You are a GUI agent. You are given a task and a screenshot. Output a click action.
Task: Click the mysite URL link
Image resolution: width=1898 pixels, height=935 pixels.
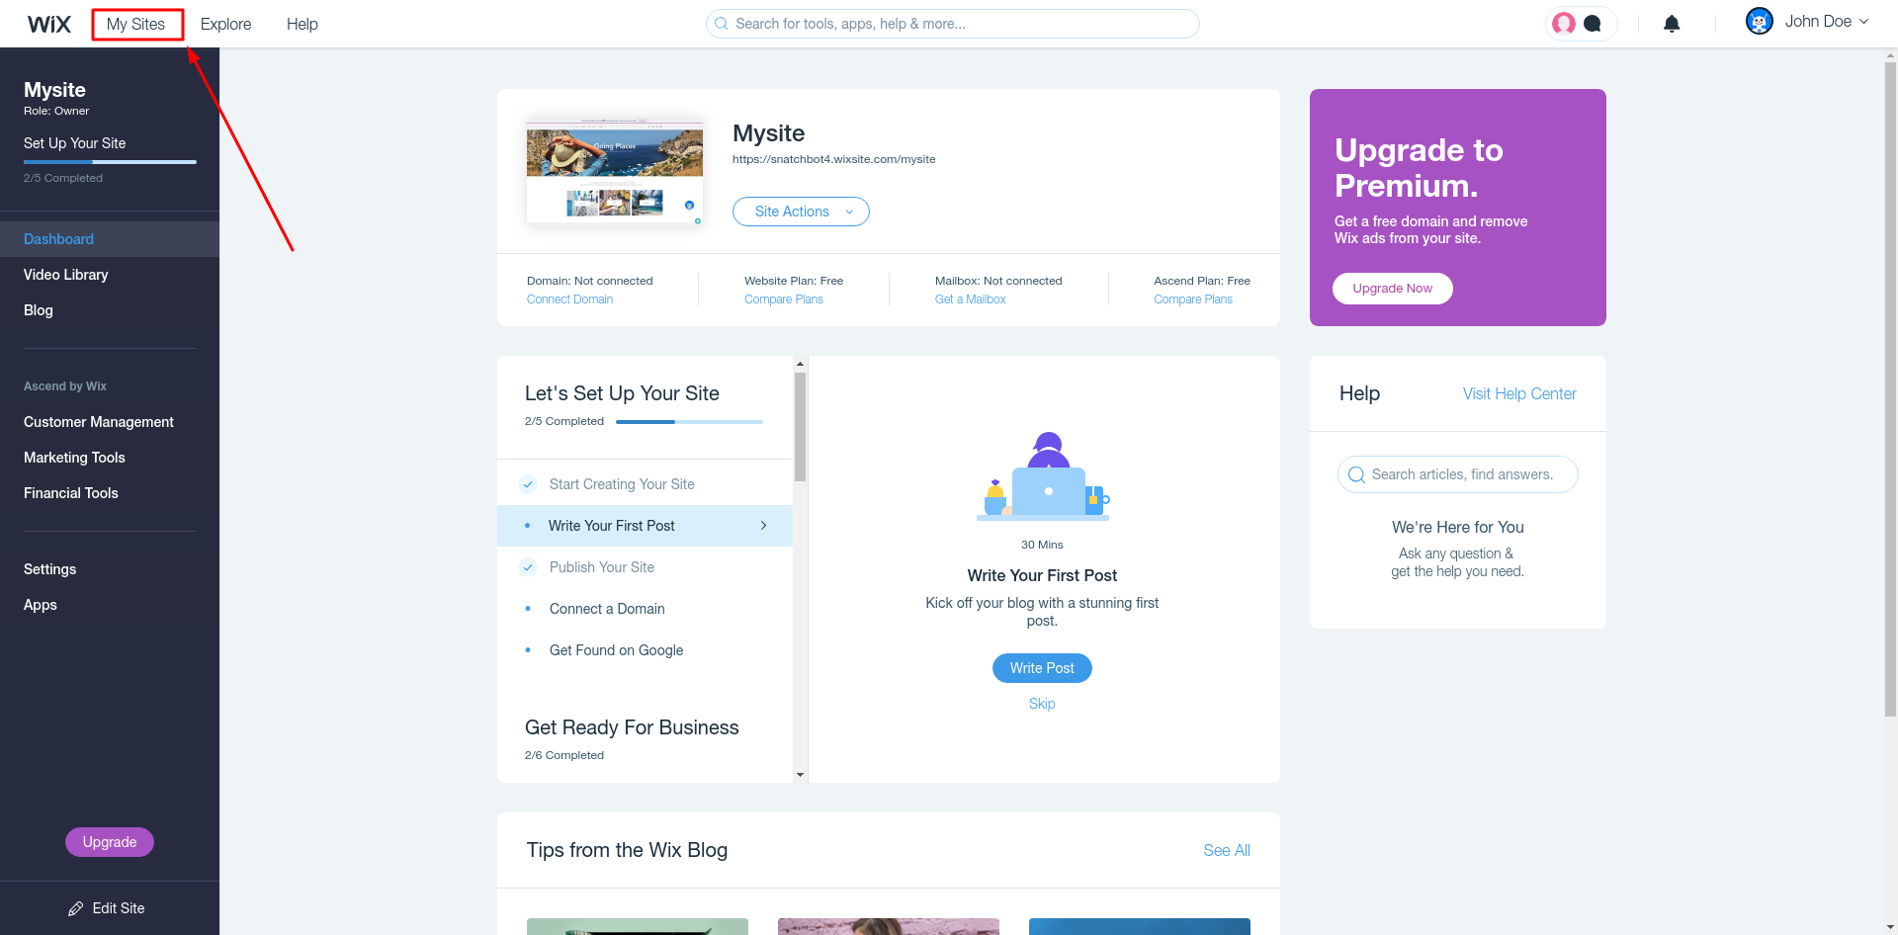click(833, 159)
